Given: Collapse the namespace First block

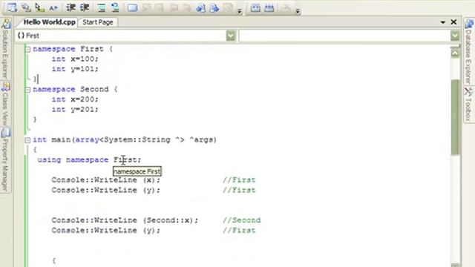Looking at the screenshot, I should click(x=28, y=49).
